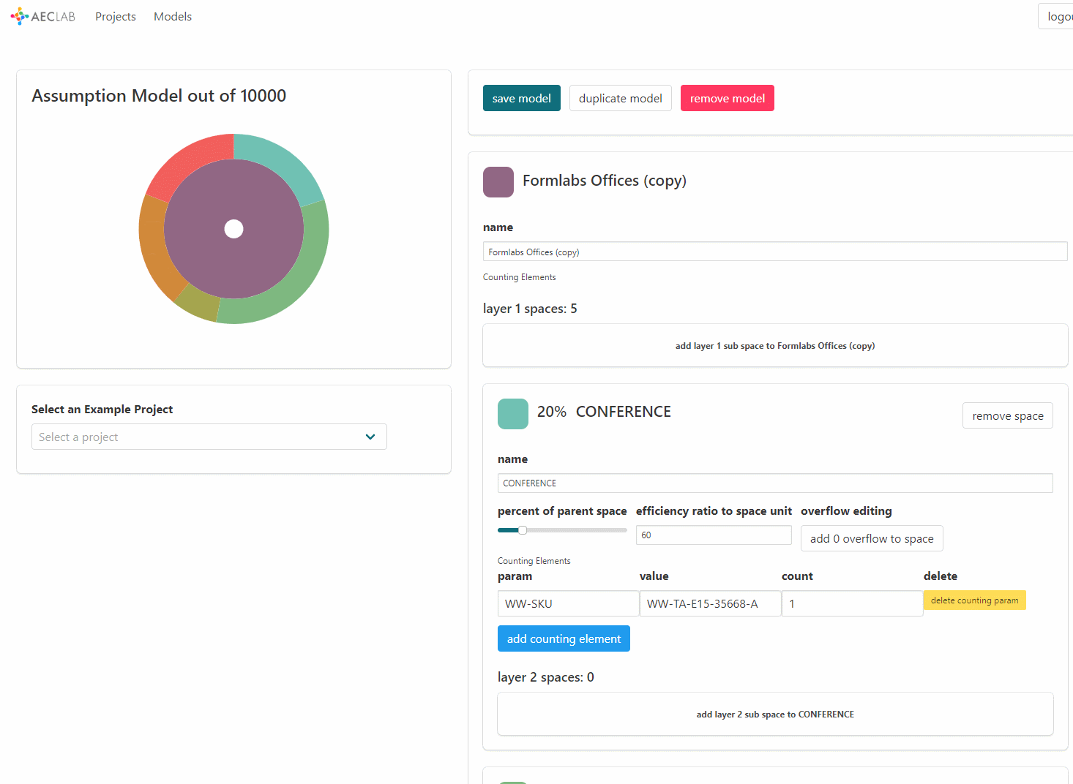The width and height of the screenshot is (1073, 784).
Task: Click the 'layer 1 spaces: 5' text
Action: coord(530,309)
